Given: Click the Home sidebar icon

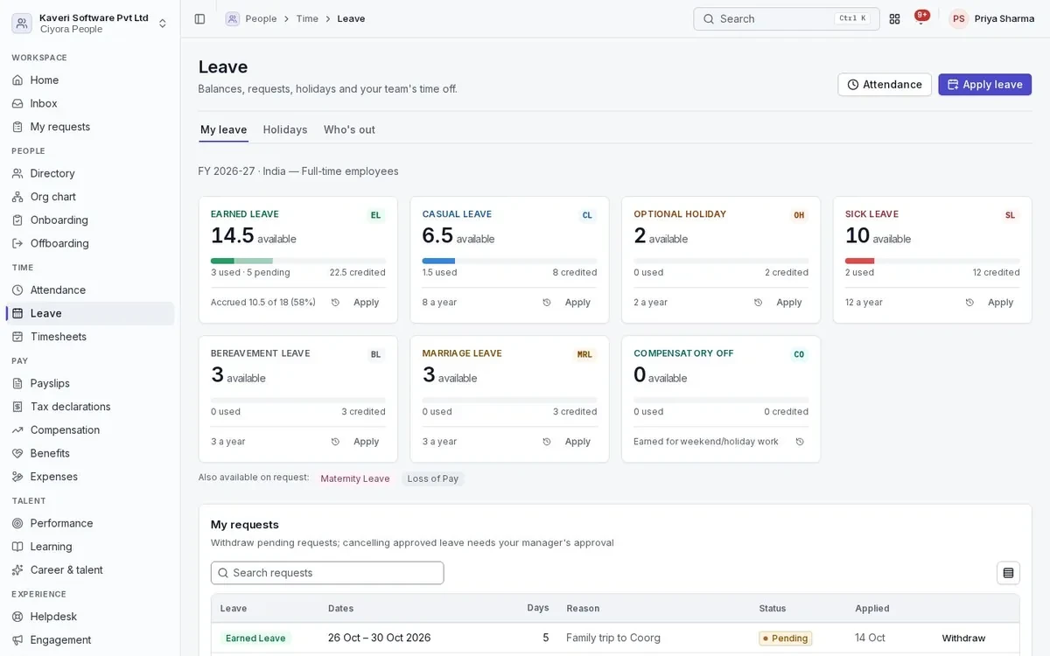Looking at the screenshot, I should click(x=17, y=80).
